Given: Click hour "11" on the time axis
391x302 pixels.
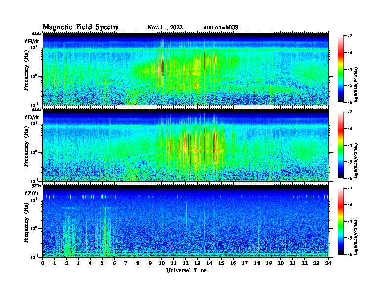Looking at the screenshot, I should click(x=174, y=263).
